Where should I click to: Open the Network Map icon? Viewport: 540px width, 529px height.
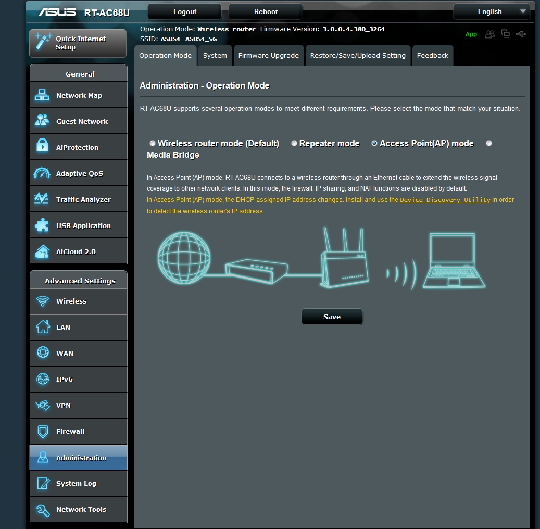pos(42,95)
